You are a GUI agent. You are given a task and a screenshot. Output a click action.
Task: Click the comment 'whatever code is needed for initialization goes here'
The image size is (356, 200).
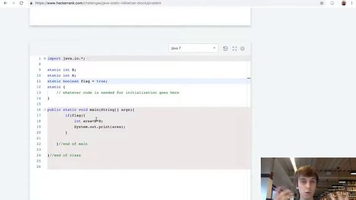pyautogui.click(x=121, y=93)
